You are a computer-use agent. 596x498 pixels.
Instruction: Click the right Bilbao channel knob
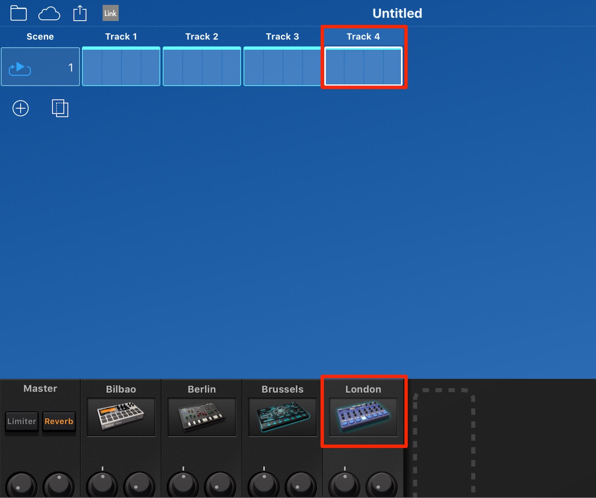[x=139, y=485]
